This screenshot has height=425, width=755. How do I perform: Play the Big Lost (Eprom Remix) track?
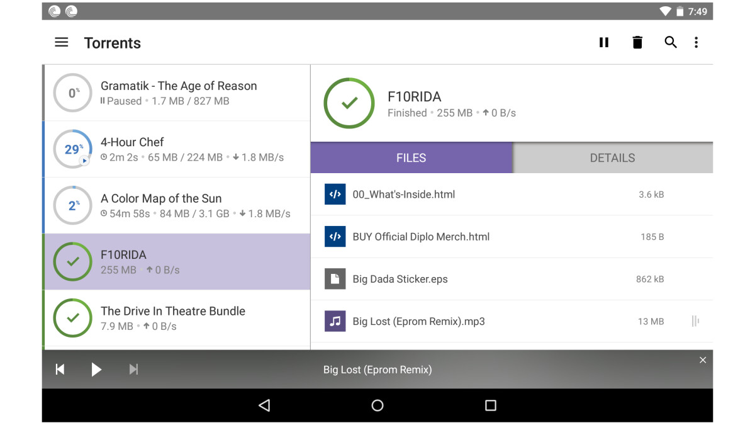[96, 370]
